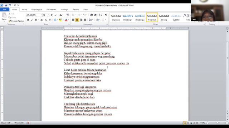229x128 pixels.
Task: Apply the yellow text highlight color
Action: click(60, 20)
